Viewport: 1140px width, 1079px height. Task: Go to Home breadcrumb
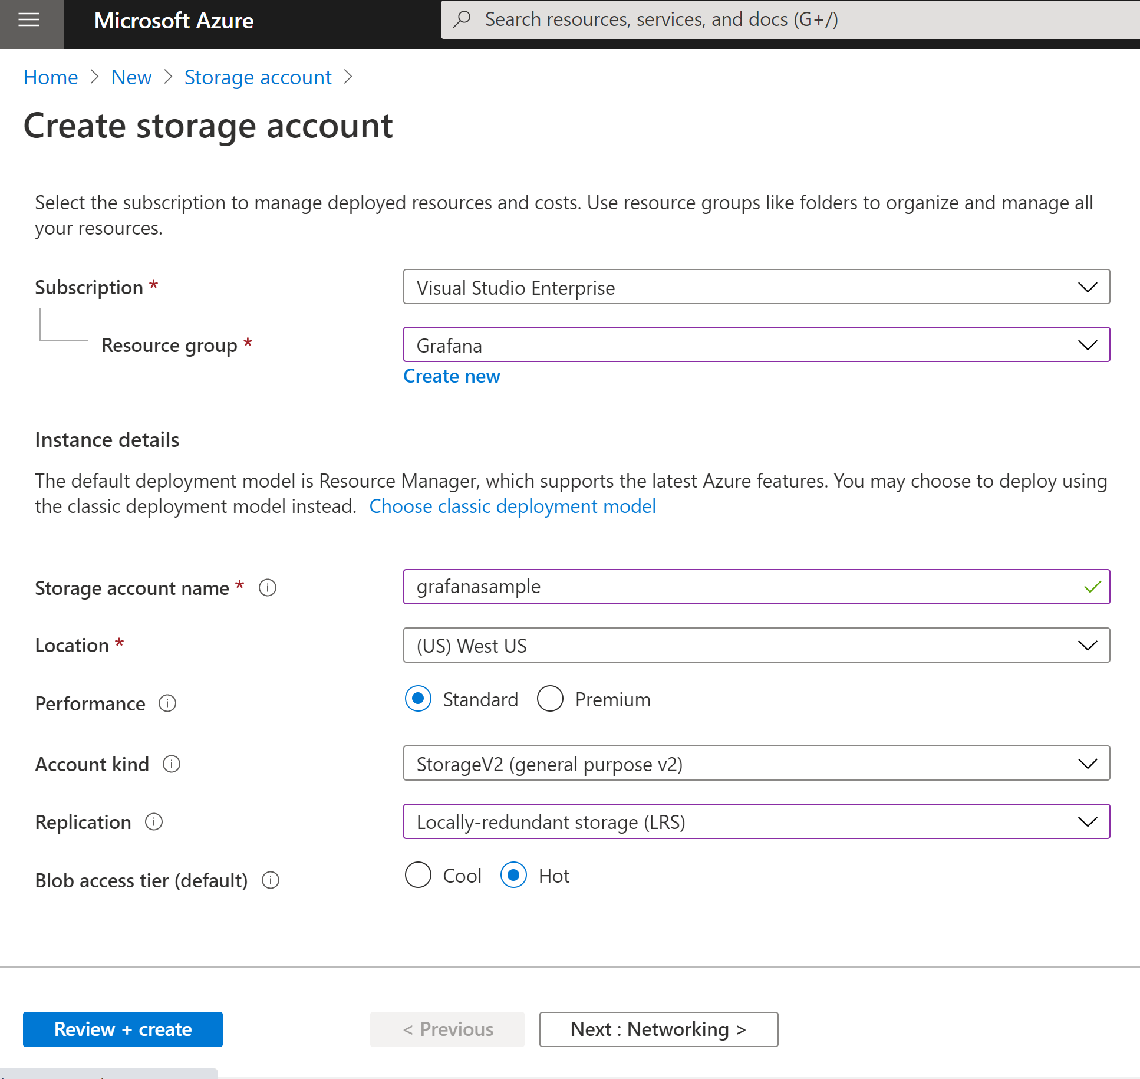[x=51, y=77]
